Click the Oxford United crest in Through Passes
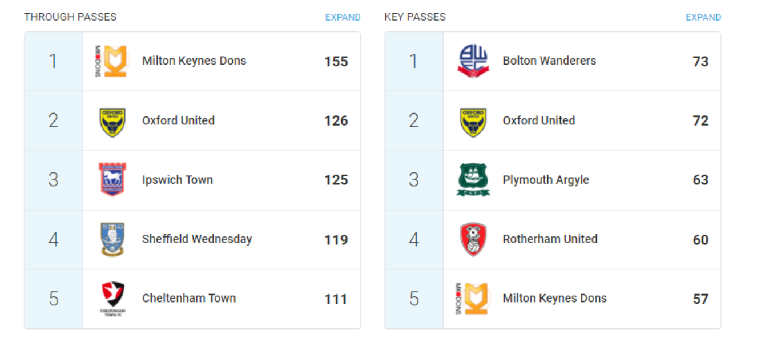Viewport: 761px width, 350px height. 112,122
